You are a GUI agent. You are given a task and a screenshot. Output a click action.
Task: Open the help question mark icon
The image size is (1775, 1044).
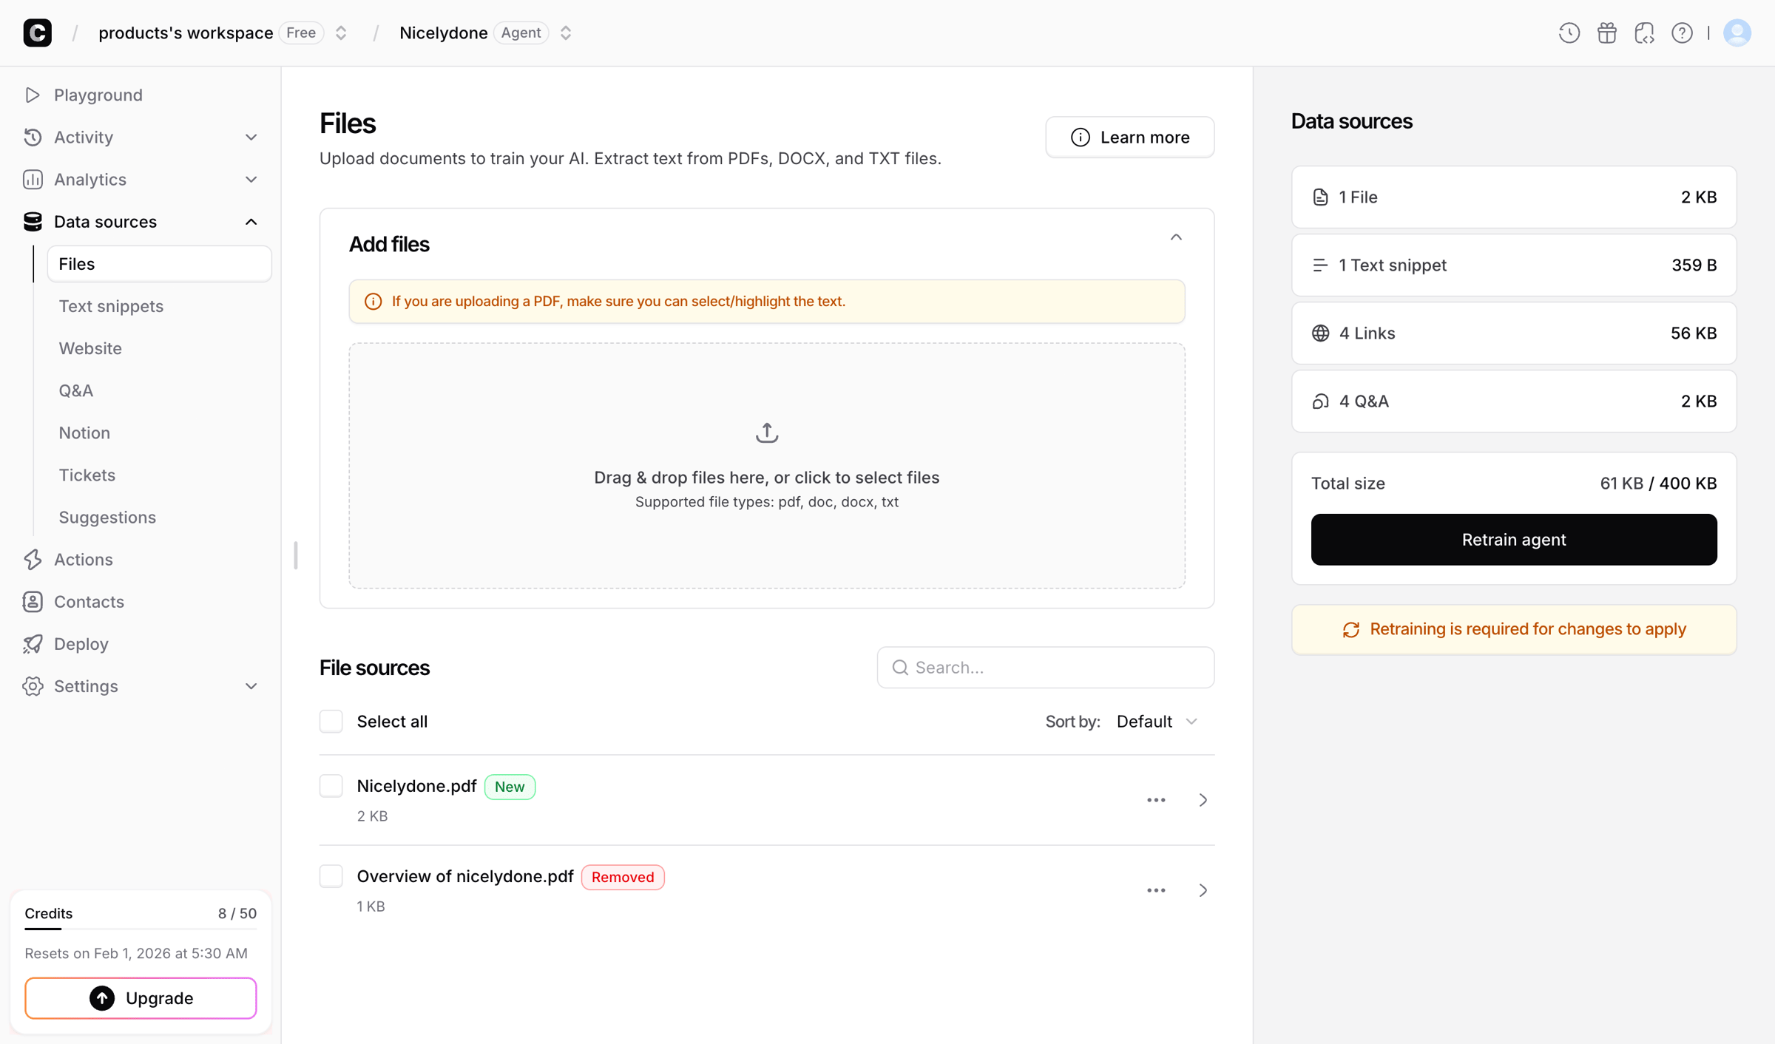(1682, 33)
